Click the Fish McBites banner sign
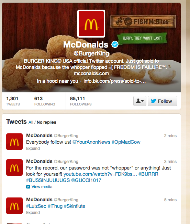 143,22
